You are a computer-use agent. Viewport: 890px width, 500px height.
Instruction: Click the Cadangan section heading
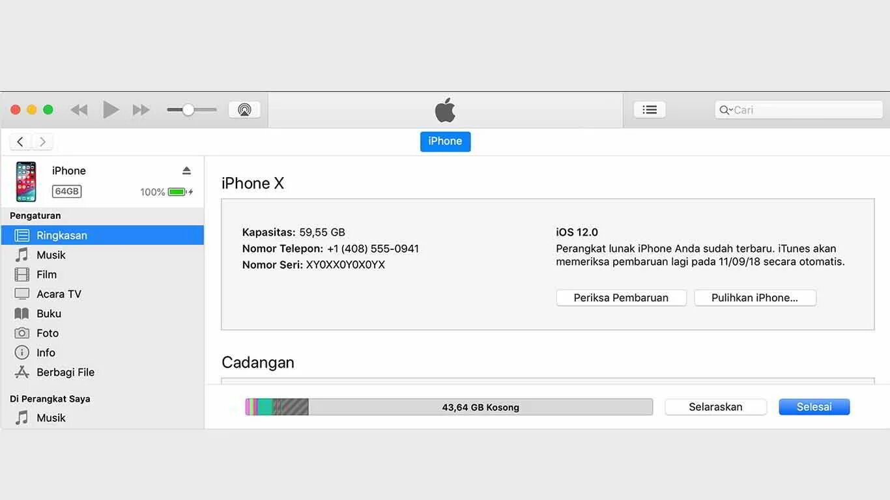pyautogui.click(x=258, y=363)
